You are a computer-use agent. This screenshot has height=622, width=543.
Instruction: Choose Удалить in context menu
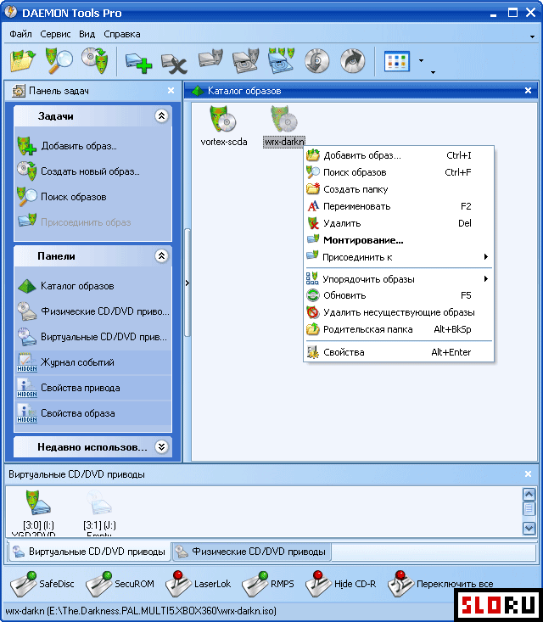point(398,223)
